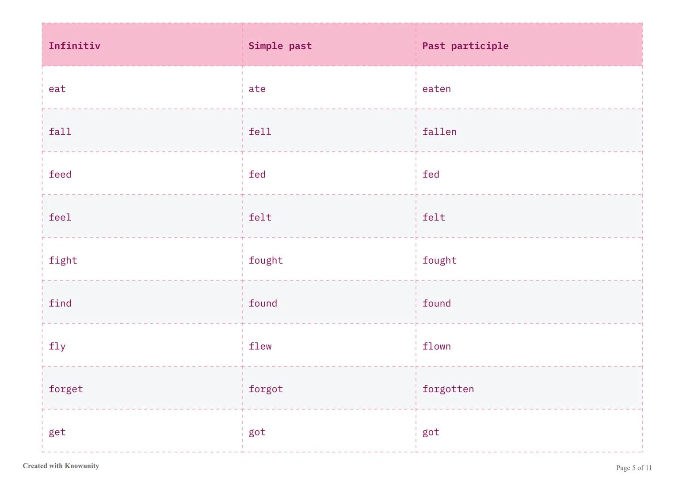
Task: Click the "Infinitiv" column header
Action: pyautogui.click(x=74, y=46)
